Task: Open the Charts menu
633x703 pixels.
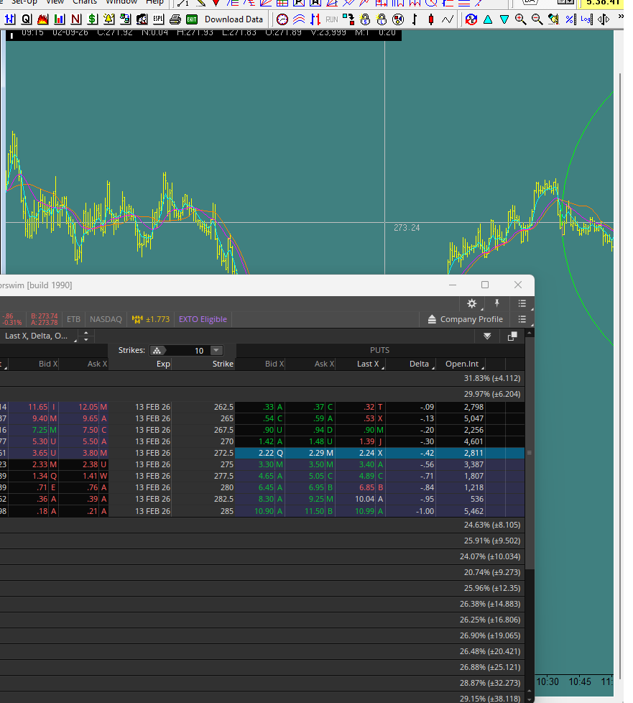Action: pos(85,2)
